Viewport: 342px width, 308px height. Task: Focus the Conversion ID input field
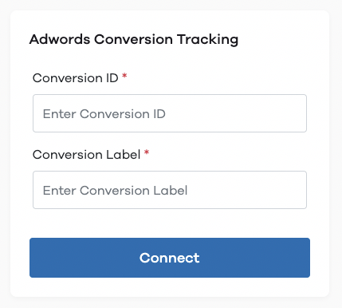click(x=170, y=113)
